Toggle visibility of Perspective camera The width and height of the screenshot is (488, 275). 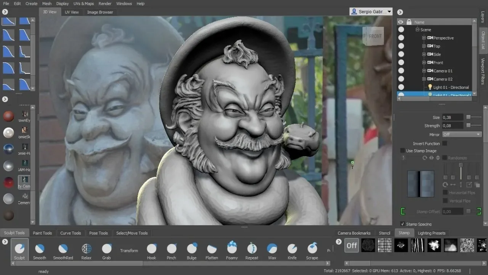[401, 38]
